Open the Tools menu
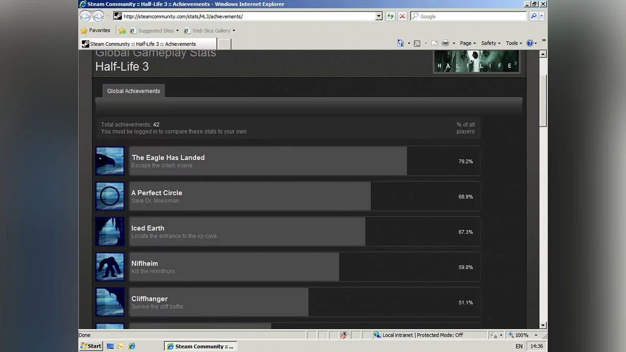Image resolution: width=626 pixels, height=352 pixels. point(514,43)
